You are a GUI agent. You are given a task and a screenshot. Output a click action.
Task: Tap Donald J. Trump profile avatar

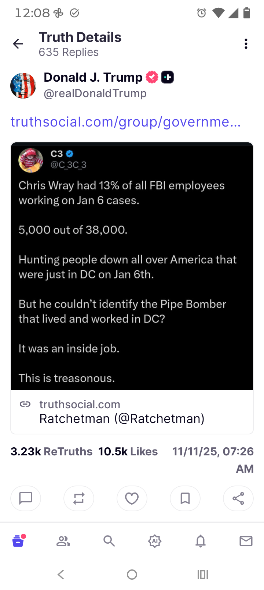click(x=23, y=86)
